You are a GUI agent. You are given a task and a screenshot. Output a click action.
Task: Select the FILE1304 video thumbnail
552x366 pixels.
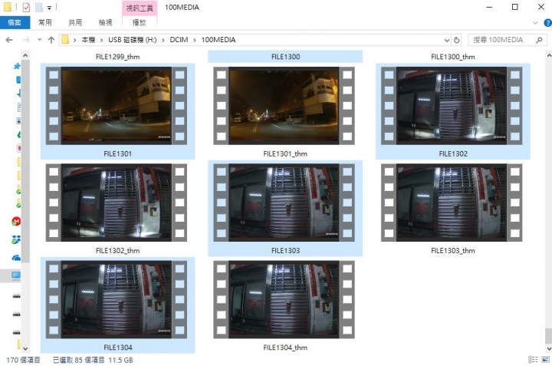coord(117,299)
